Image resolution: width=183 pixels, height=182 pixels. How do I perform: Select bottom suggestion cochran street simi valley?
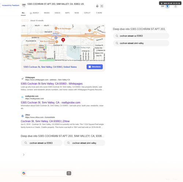pyautogui.click(x=84, y=143)
